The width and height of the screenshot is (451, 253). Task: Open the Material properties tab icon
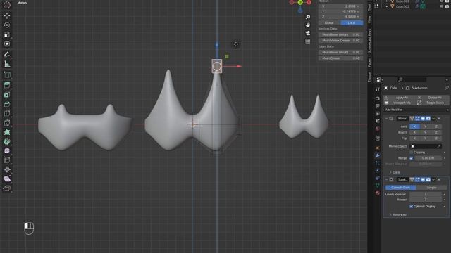378,193
